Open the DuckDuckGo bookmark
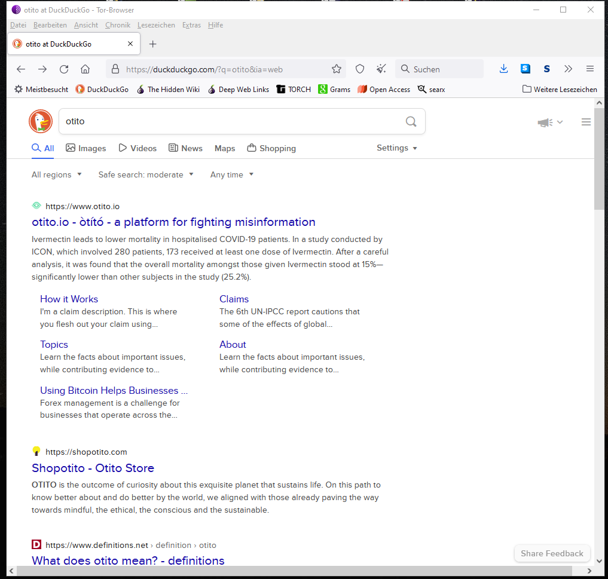The height and width of the screenshot is (579, 608). (x=102, y=90)
